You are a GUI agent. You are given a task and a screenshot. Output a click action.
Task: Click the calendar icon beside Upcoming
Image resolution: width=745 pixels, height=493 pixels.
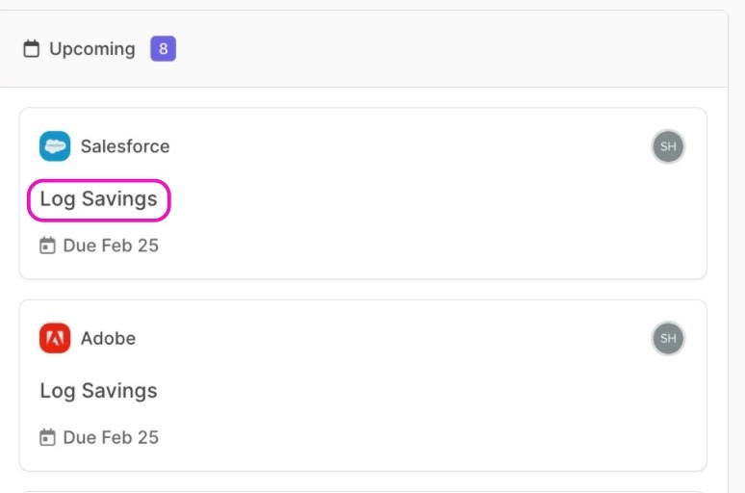tap(32, 49)
